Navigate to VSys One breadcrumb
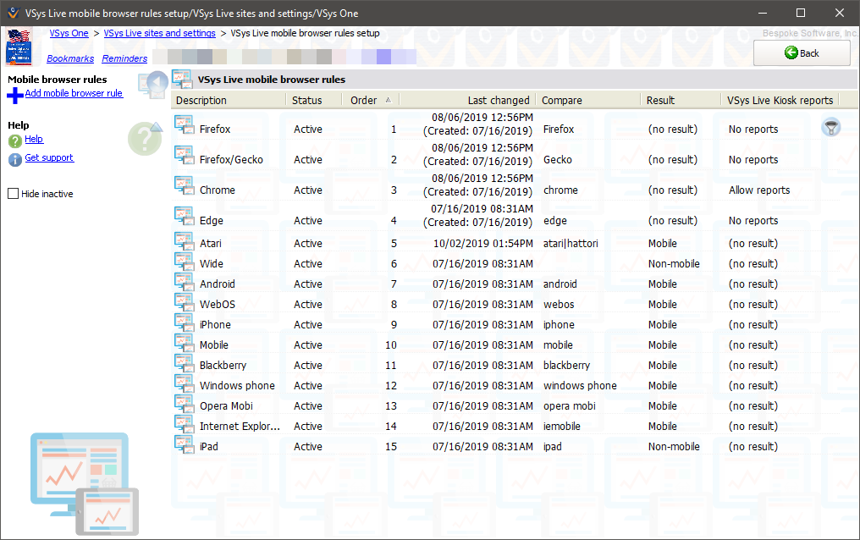This screenshot has height=540, width=860. click(x=69, y=33)
